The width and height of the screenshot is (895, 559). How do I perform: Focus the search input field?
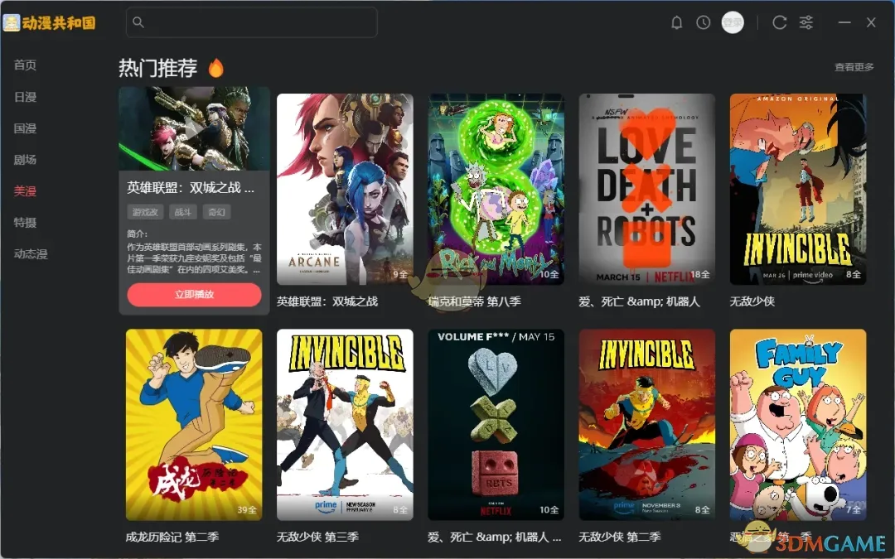click(252, 22)
